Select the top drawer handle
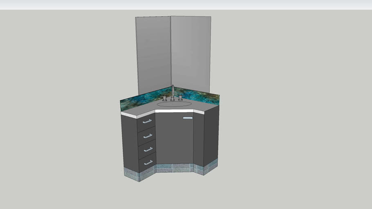Viewport: 372px width, 209px height. tap(147, 121)
